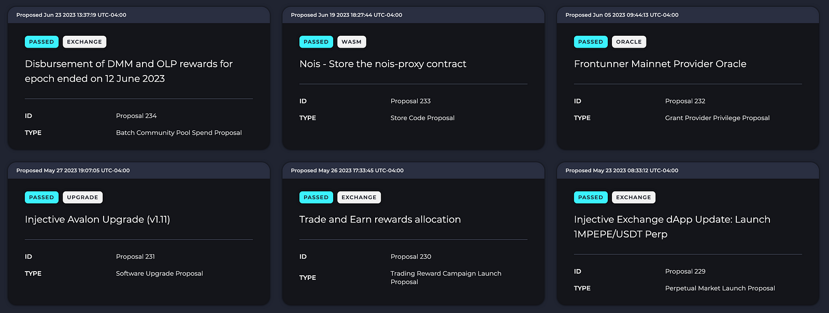The height and width of the screenshot is (313, 829).
Task: Click the Proposal 230 ID text
Action: tap(411, 257)
